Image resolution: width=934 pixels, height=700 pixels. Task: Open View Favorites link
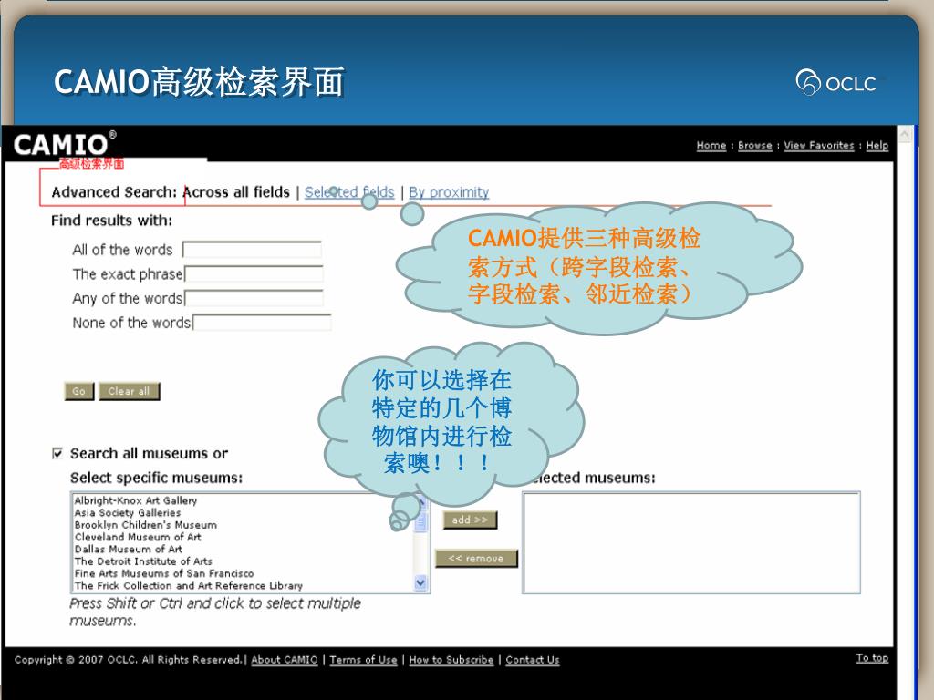pyautogui.click(x=818, y=145)
